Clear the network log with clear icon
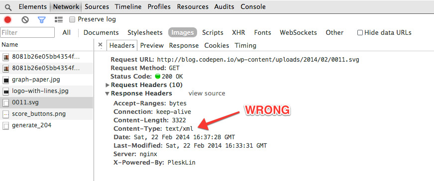Image resolution: width=434 pixels, height=181 pixels. coord(25,19)
